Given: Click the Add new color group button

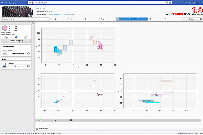Looking at the screenshot, I should click(x=16, y=41).
